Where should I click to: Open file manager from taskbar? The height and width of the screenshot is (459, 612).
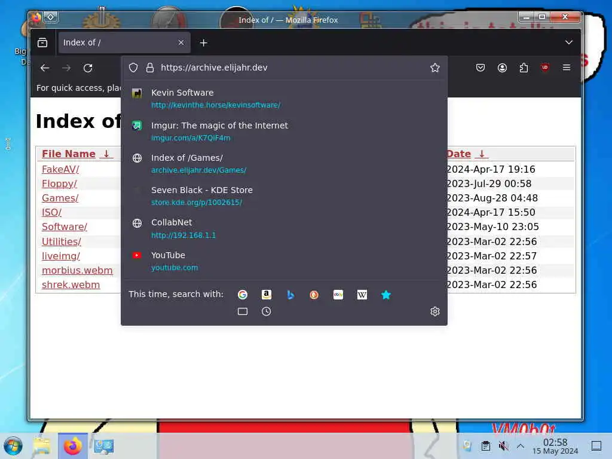click(42, 446)
